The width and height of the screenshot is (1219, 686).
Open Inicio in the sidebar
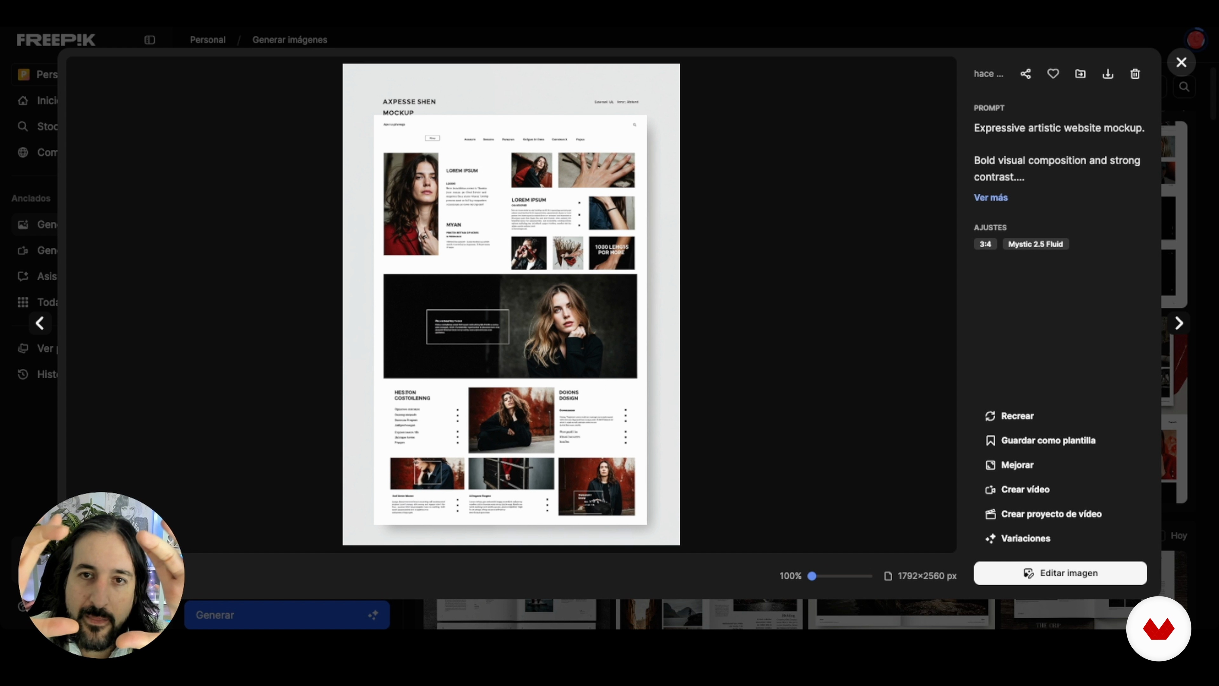coord(37,100)
